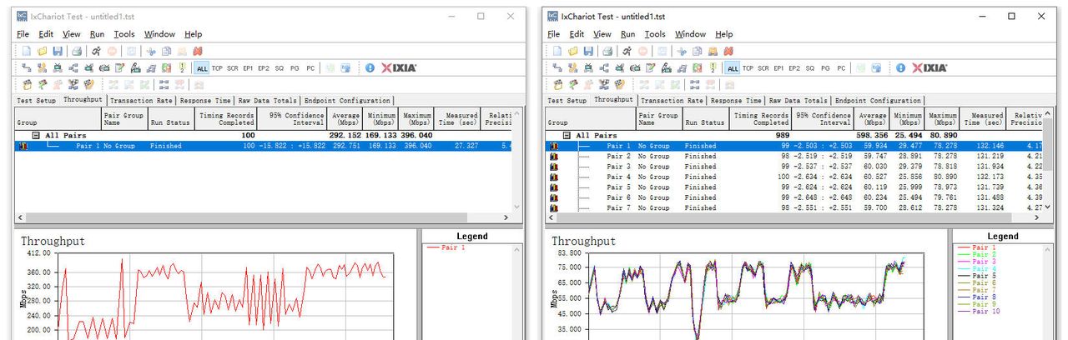Click the blue info icon in right window
1068x340 pixels.
pos(901,68)
